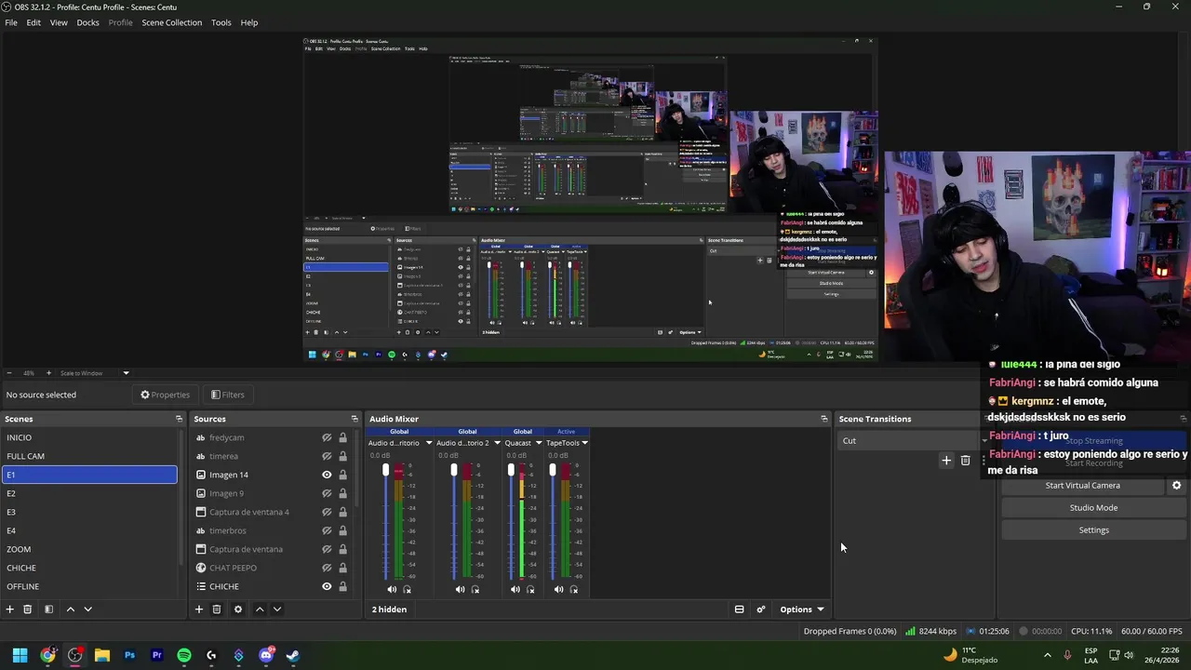Show the fredycam source
1191x670 pixels.
tap(327, 437)
